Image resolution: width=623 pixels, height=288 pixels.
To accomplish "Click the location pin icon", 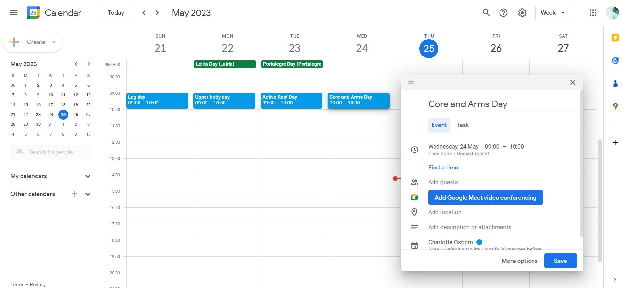I will [x=414, y=212].
